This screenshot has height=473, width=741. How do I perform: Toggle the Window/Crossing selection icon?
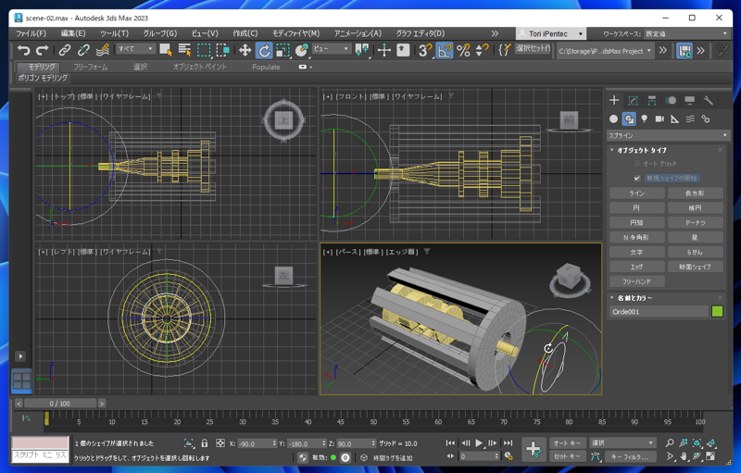coord(222,50)
